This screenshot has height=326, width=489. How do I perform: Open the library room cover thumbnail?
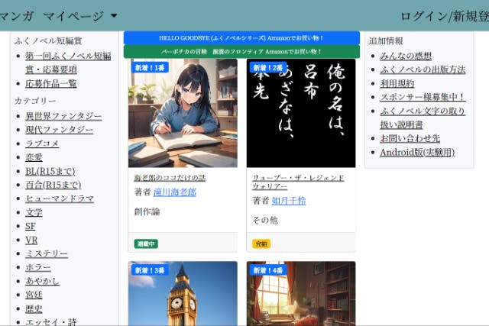301,294
